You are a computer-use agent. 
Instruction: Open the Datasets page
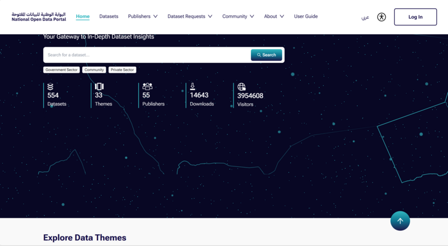click(109, 16)
